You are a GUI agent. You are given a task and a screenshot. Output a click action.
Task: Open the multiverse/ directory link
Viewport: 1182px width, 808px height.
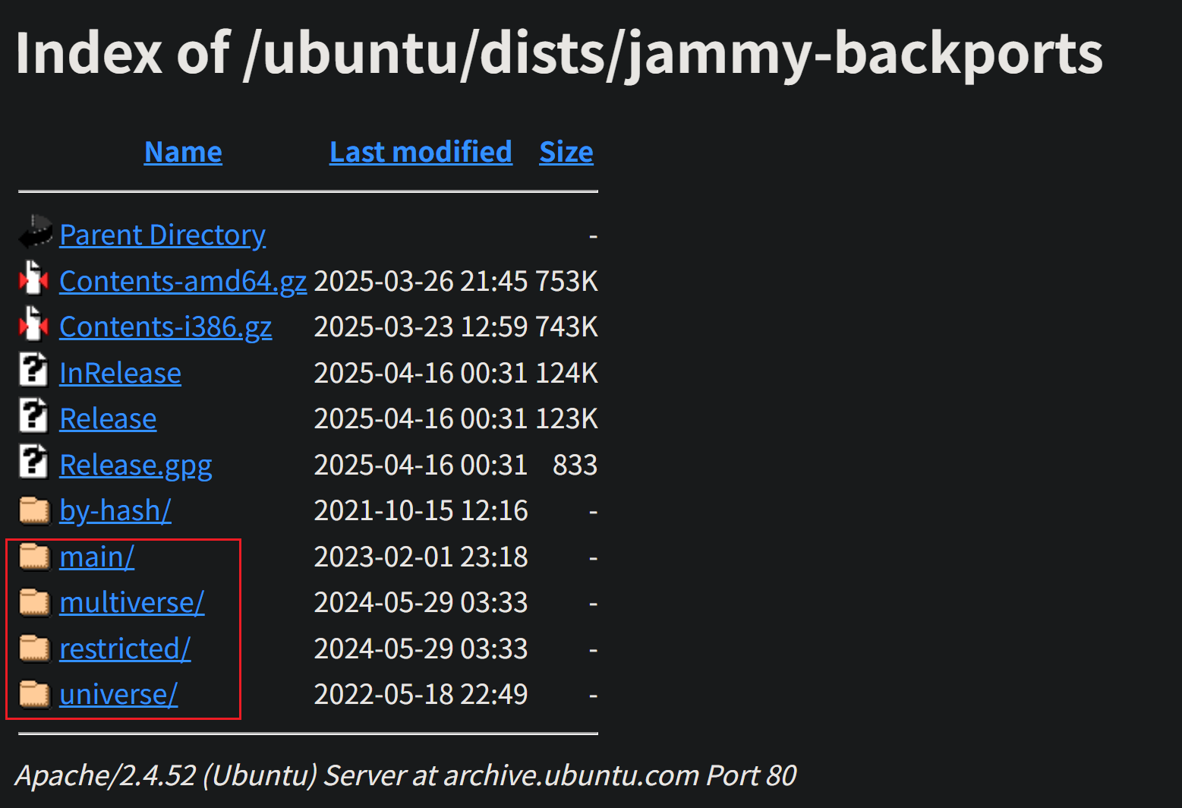point(132,603)
